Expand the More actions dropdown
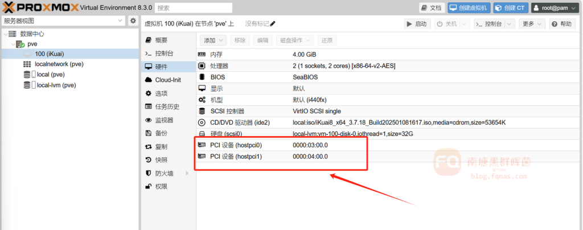583x230 pixels. pos(532,24)
